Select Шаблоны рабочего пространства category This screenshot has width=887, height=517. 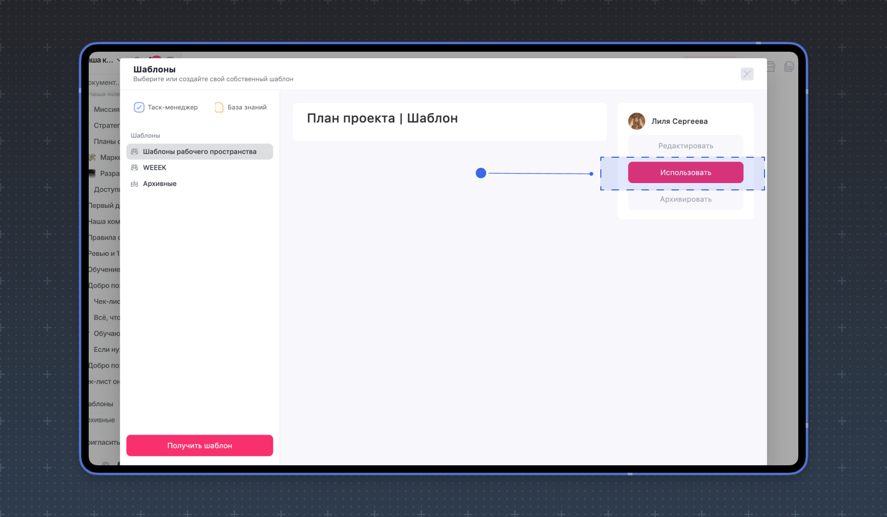tap(200, 152)
